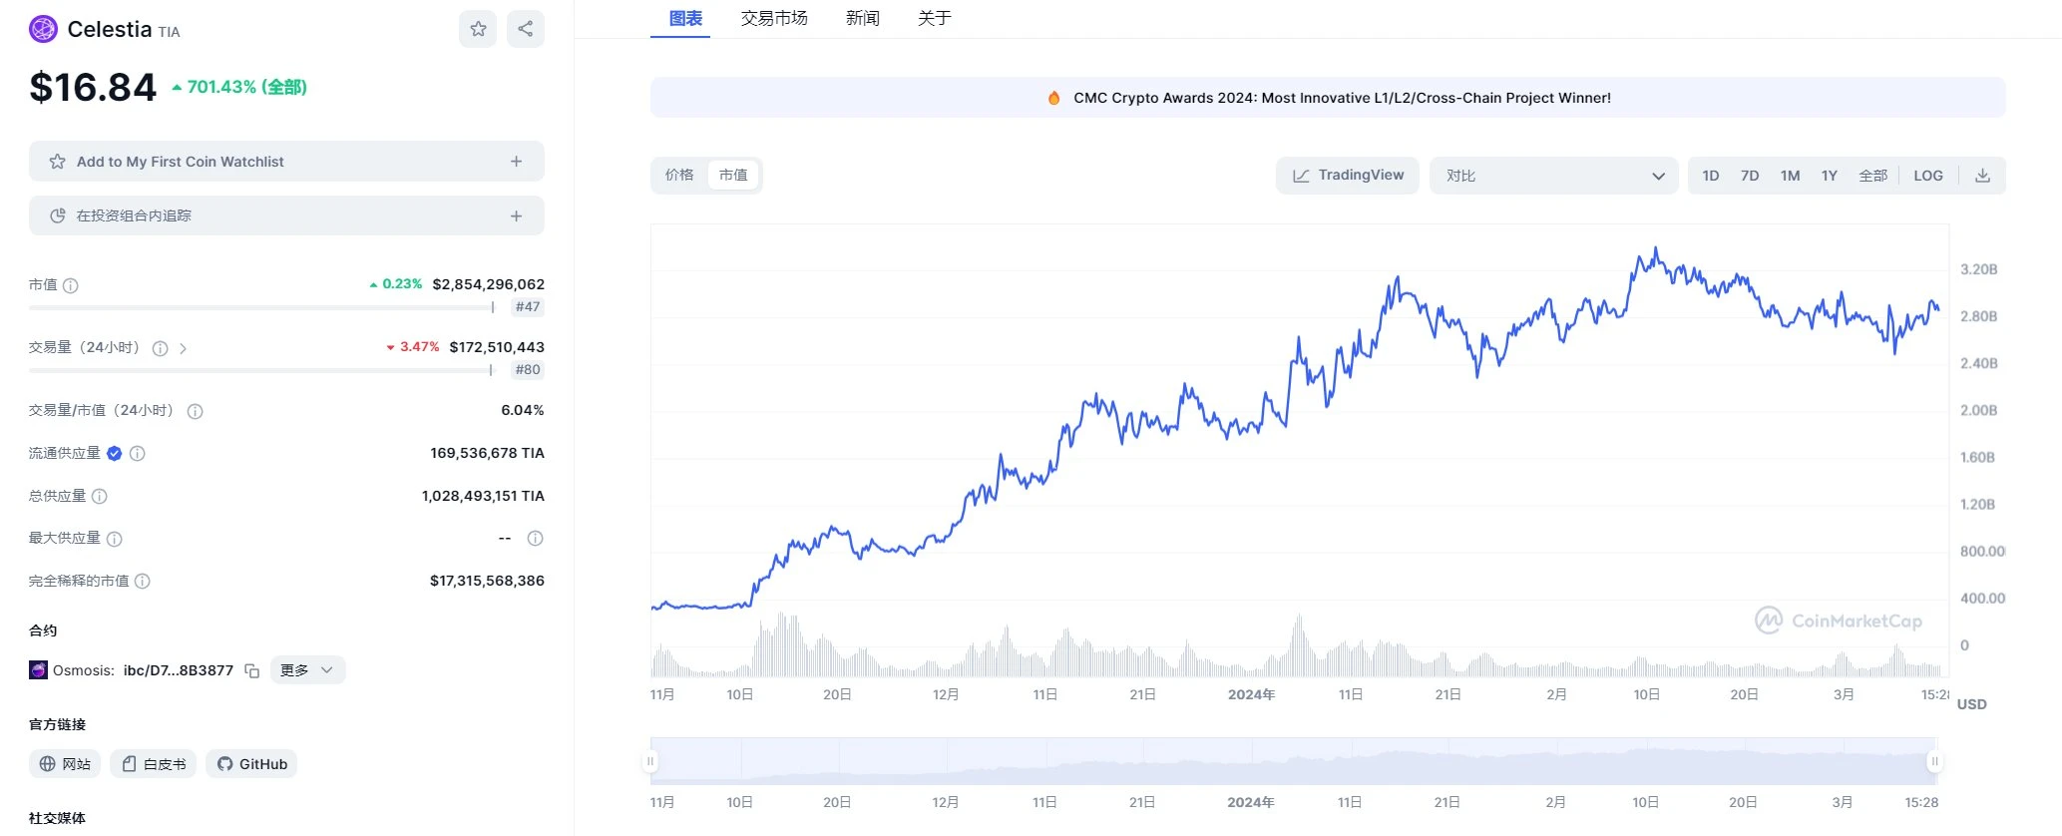Image resolution: width=2062 pixels, height=836 pixels.
Task: Click the share icon near Celestia title
Action: pos(526,29)
